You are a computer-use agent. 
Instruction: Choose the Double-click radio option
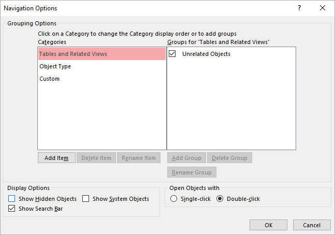(220, 199)
